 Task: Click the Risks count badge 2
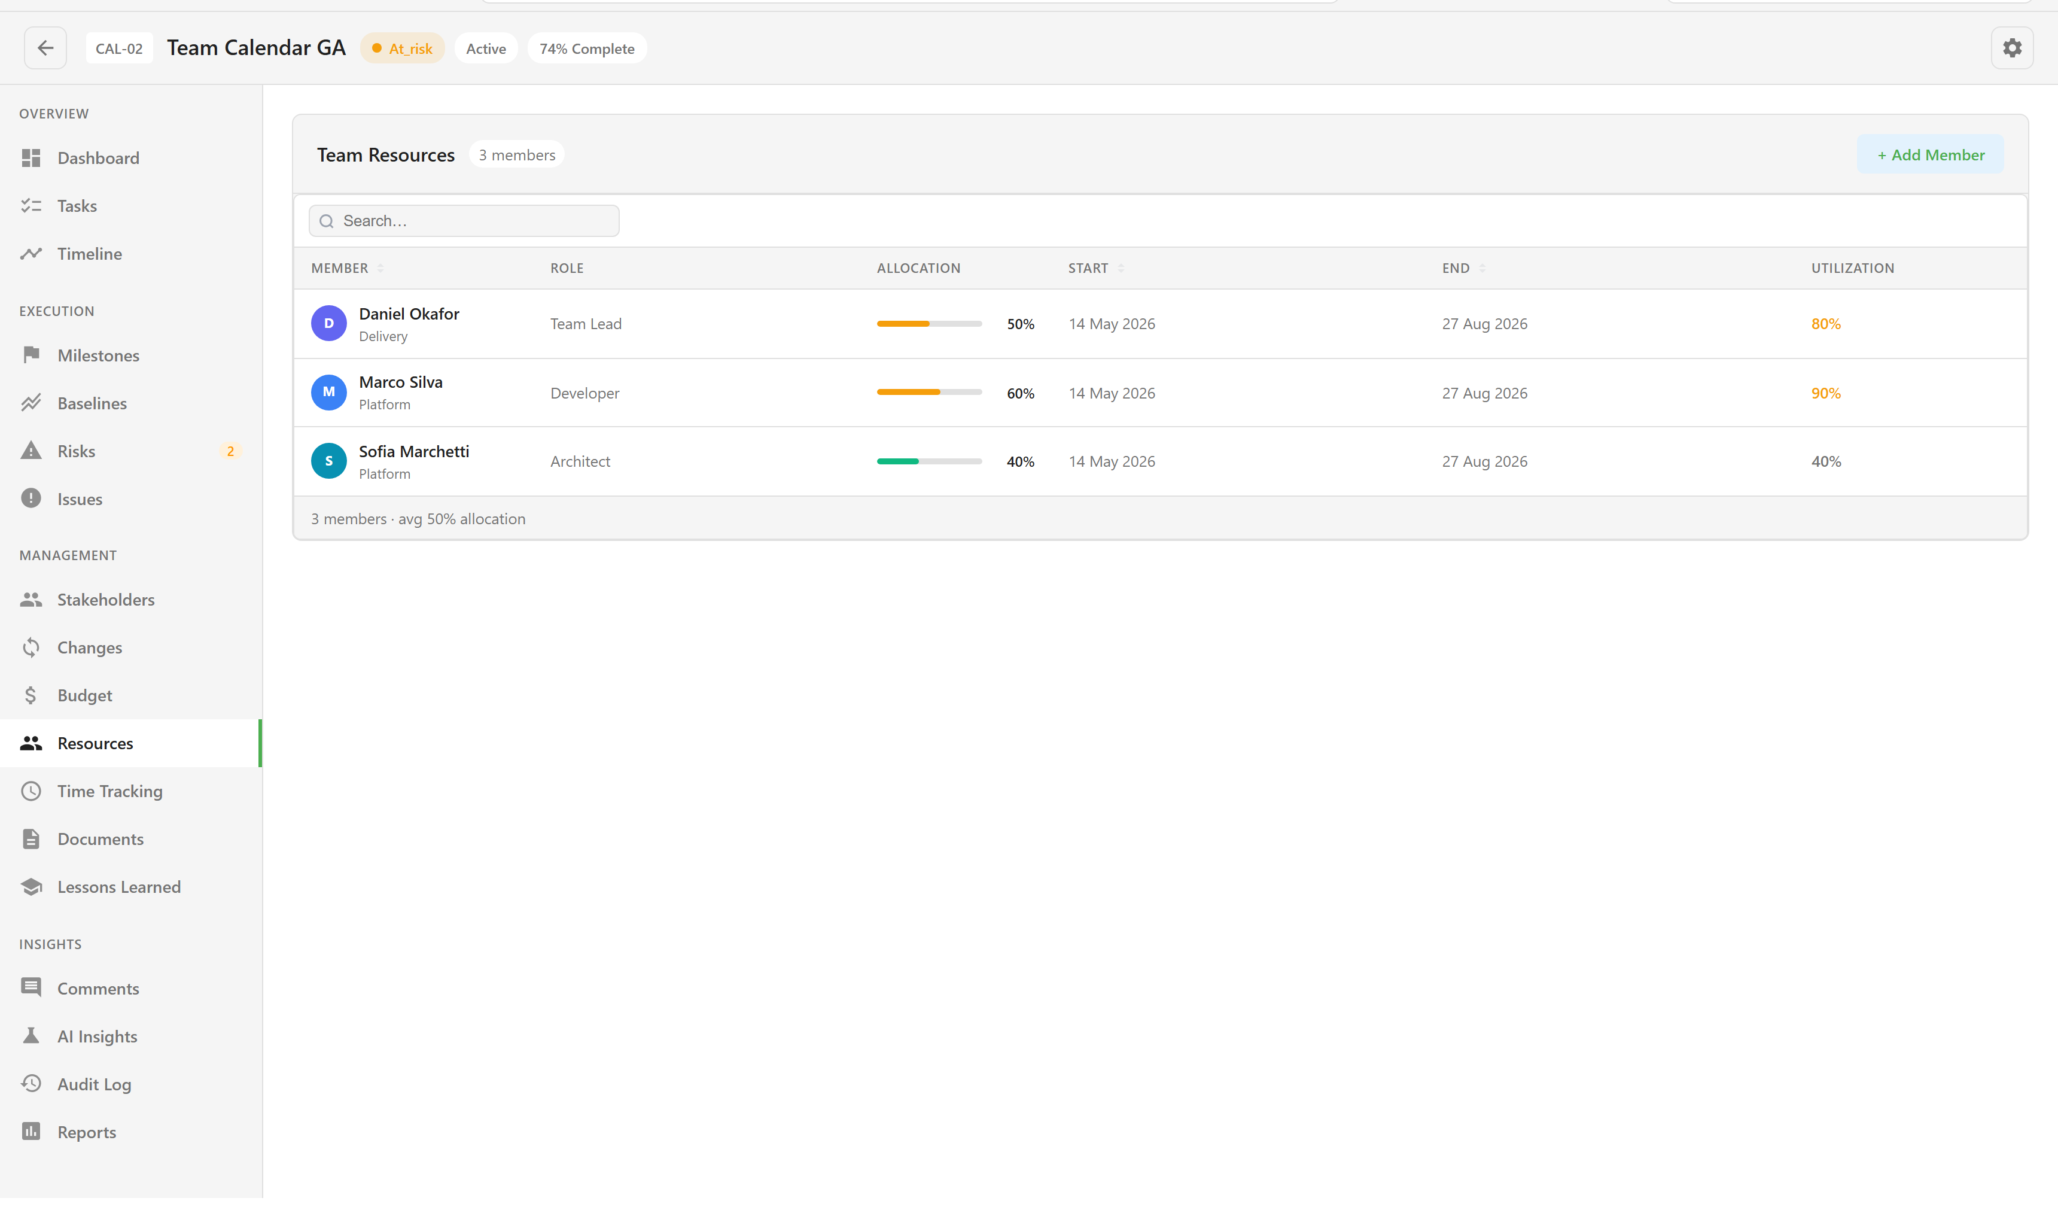pyautogui.click(x=230, y=451)
